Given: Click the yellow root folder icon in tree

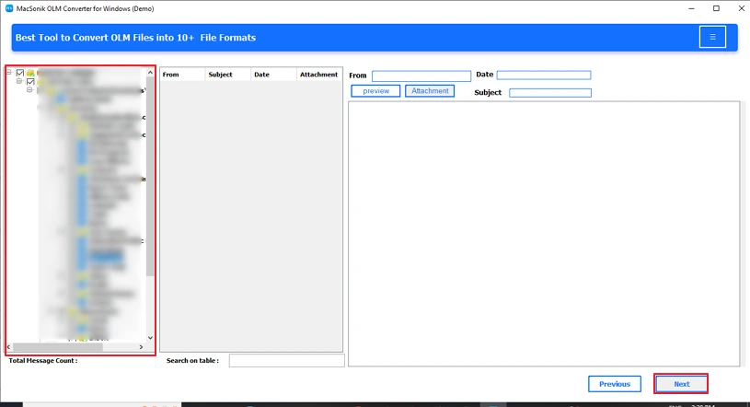Looking at the screenshot, I should 30,74.
